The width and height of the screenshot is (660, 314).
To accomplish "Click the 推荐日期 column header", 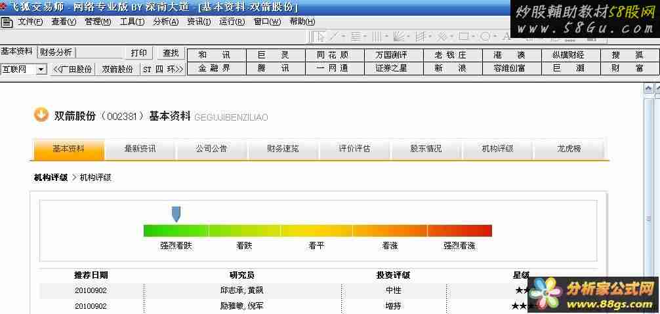I will pyautogui.click(x=91, y=275).
